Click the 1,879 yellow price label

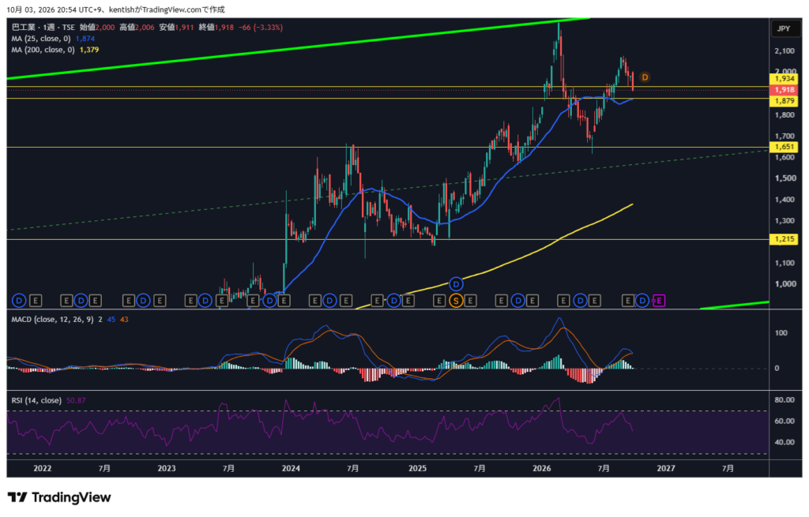coord(785,101)
